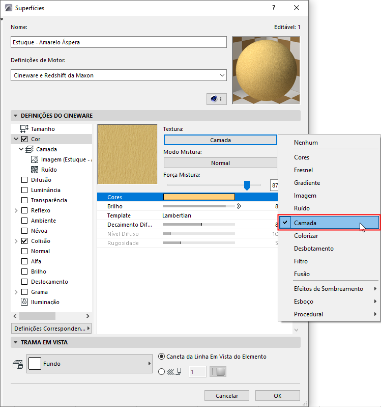This screenshot has width=381, height=407.
Task: Expand the Colisão tree node
Action: (x=16, y=241)
